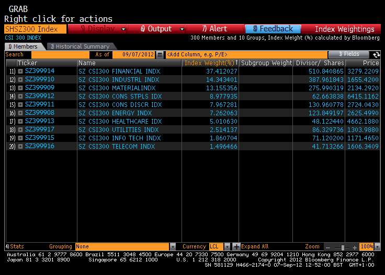Expand the SZ399908 energy index row
Image resolution: width=385 pixels, height=275 pixels.
[x=20, y=113]
